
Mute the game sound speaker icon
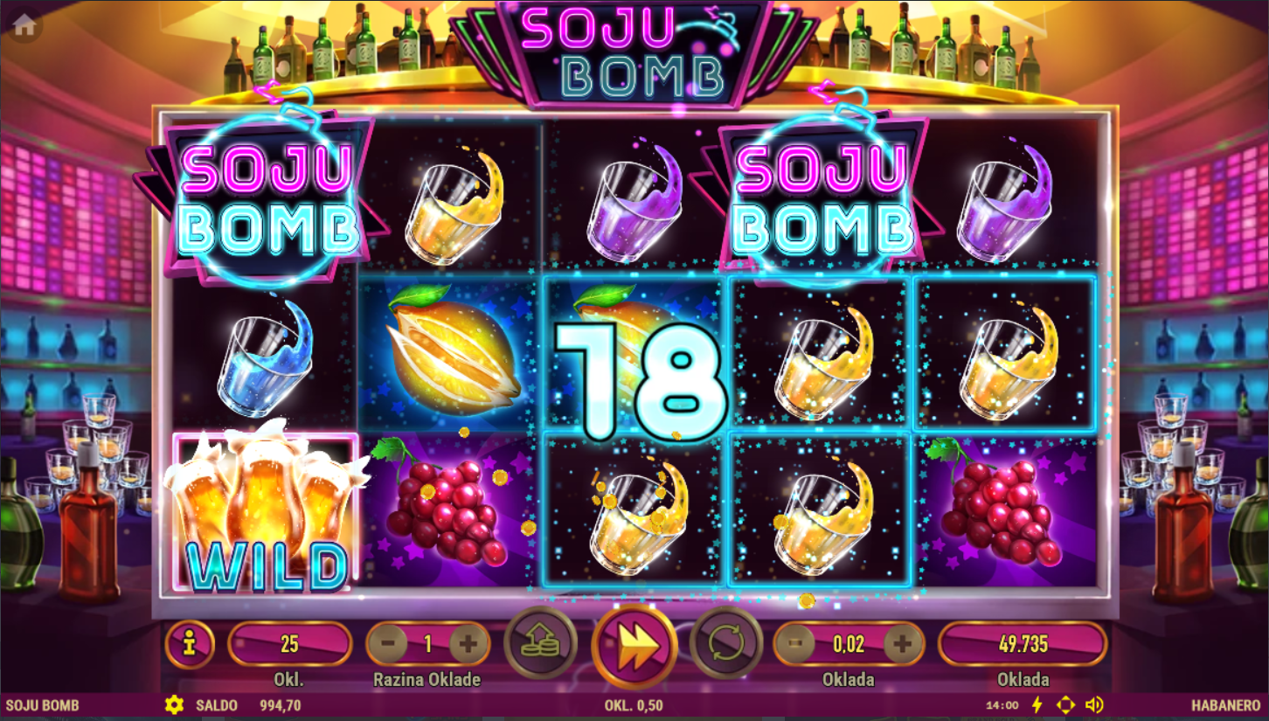[1093, 704]
